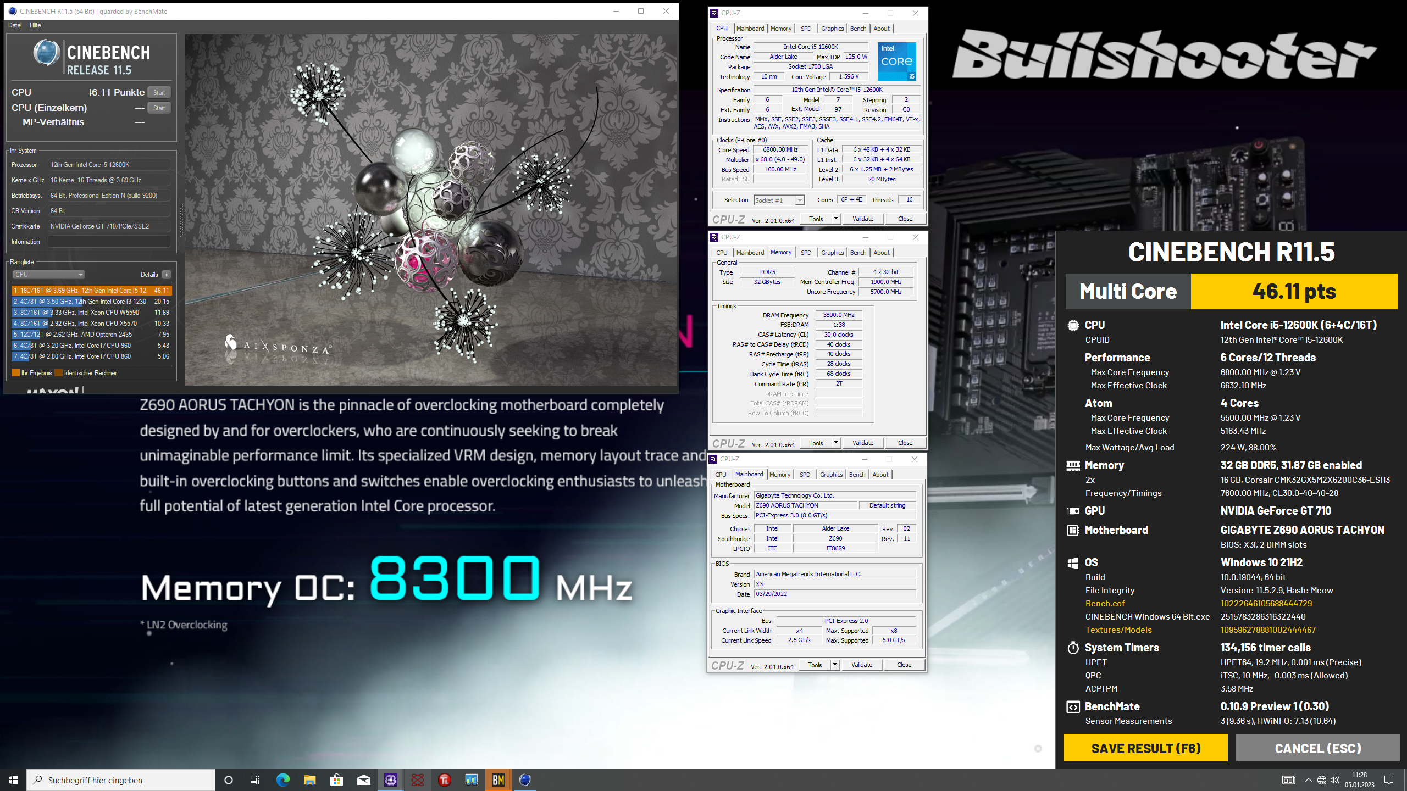Switch to Bench tab in top CPU-Z window
The height and width of the screenshot is (791, 1407).
[858, 29]
